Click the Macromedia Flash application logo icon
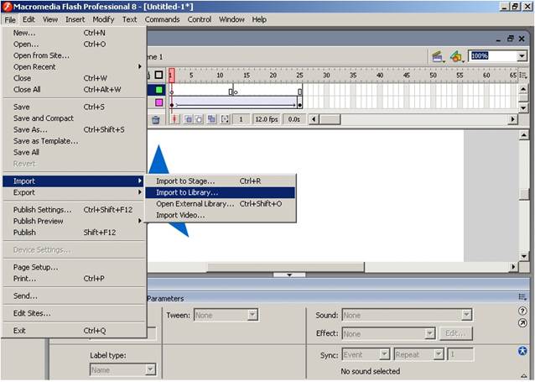 point(7,7)
